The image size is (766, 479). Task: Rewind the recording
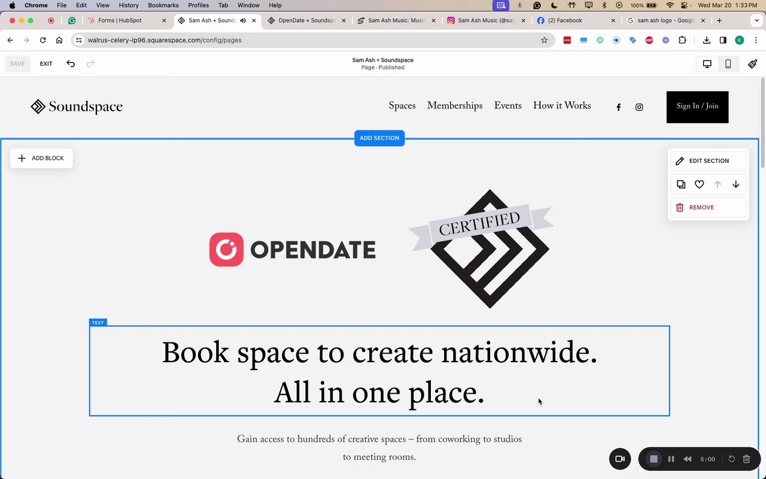pos(688,459)
